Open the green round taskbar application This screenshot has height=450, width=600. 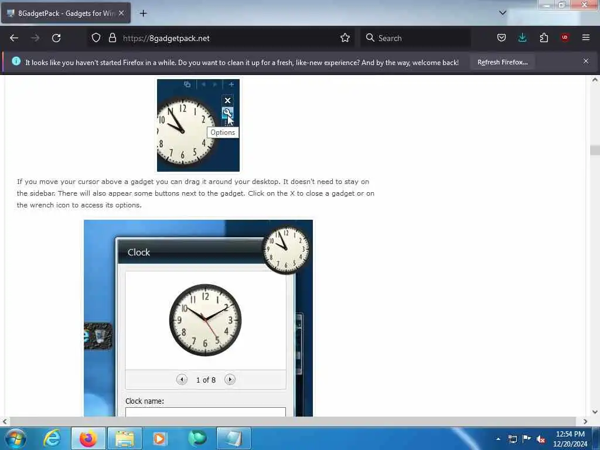(x=197, y=438)
